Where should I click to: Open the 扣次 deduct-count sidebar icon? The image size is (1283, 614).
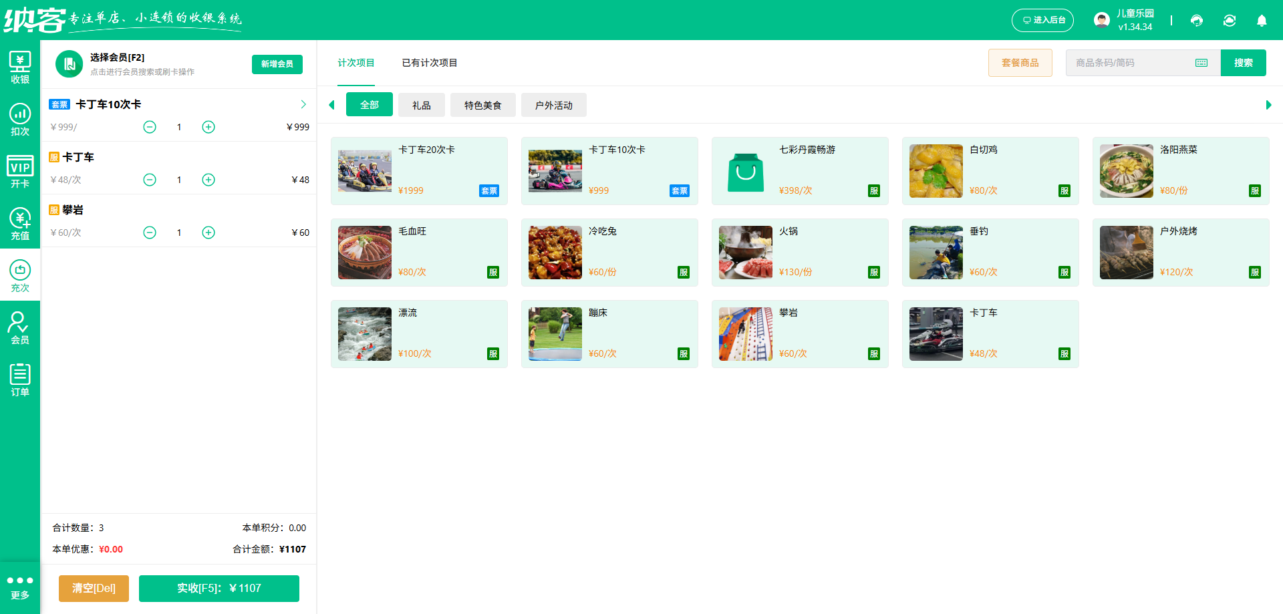[x=20, y=120]
